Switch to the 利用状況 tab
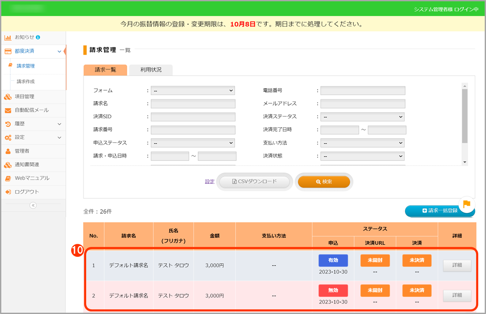This screenshot has height=314, width=486. coord(151,70)
